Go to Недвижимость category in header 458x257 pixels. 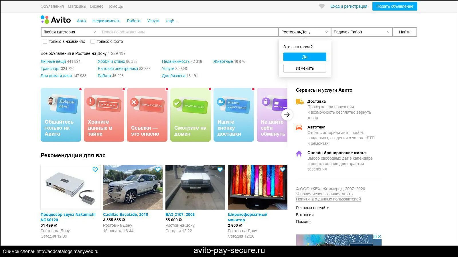(106, 21)
